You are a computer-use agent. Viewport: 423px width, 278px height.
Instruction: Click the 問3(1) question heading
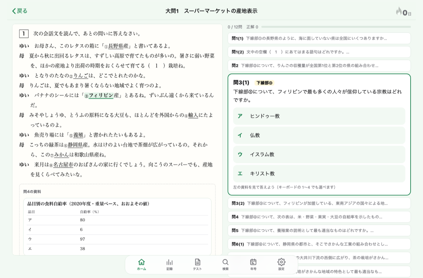241,83
